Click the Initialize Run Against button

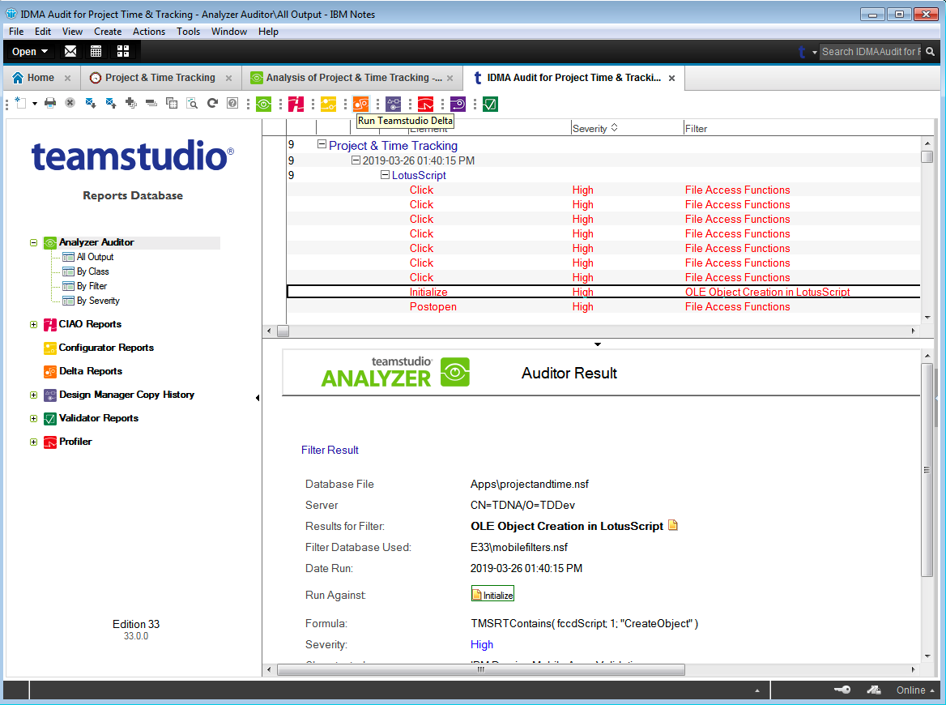coord(492,595)
